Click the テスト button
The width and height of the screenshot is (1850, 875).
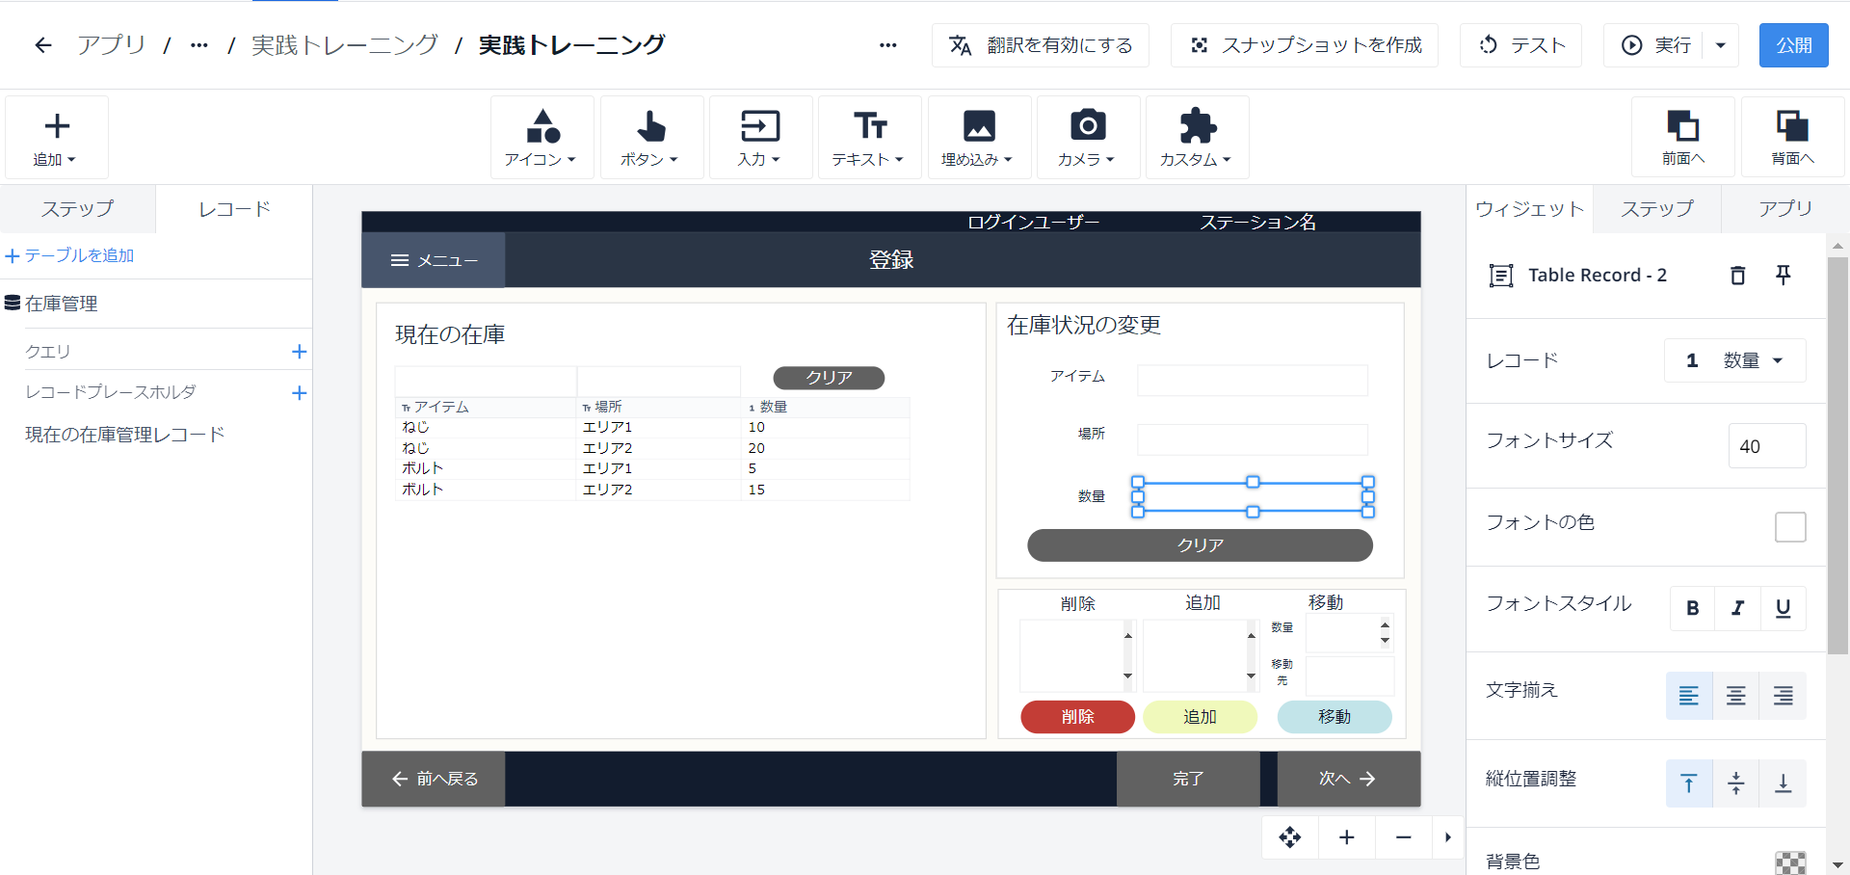tap(1521, 45)
